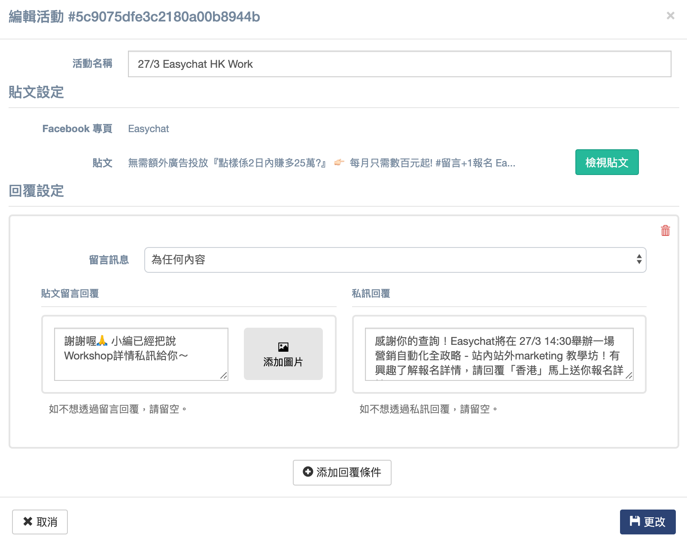Screen dimensions: 687x543
Task: Click the 添加圖片 image upload button
Action: tap(283, 354)
